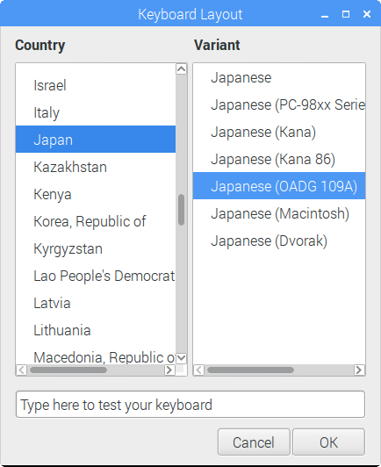Image resolution: width=381 pixels, height=467 pixels.
Task: Click the Country list scroll-up arrow
Action: 181,69
